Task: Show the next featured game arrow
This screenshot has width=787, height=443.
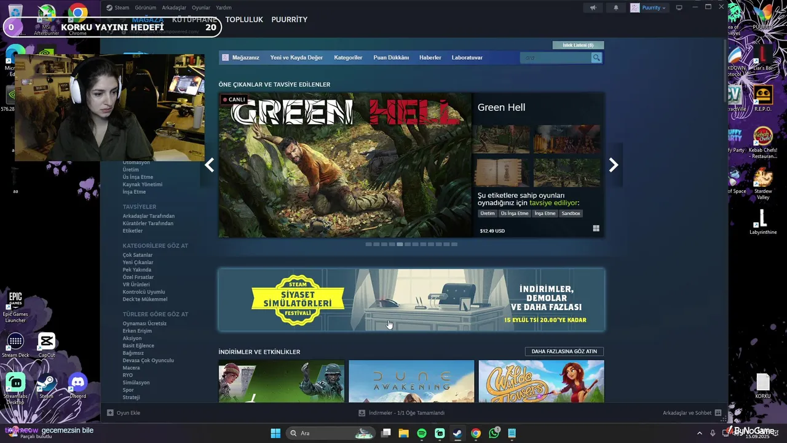Action: point(613,165)
